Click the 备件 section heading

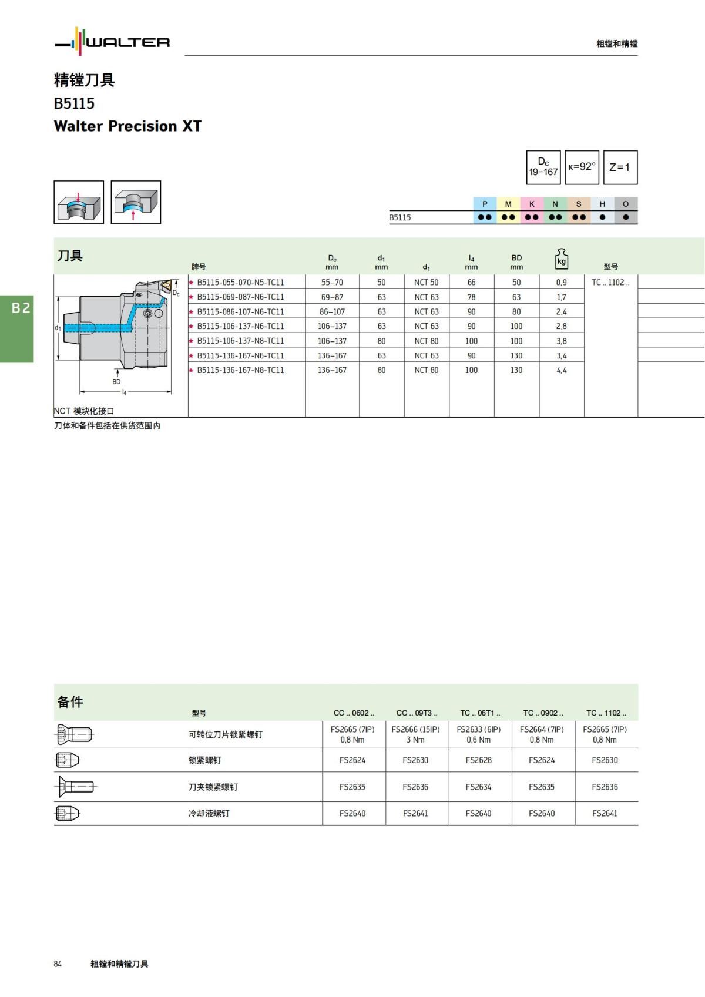pyautogui.click(x=70, y=701)
